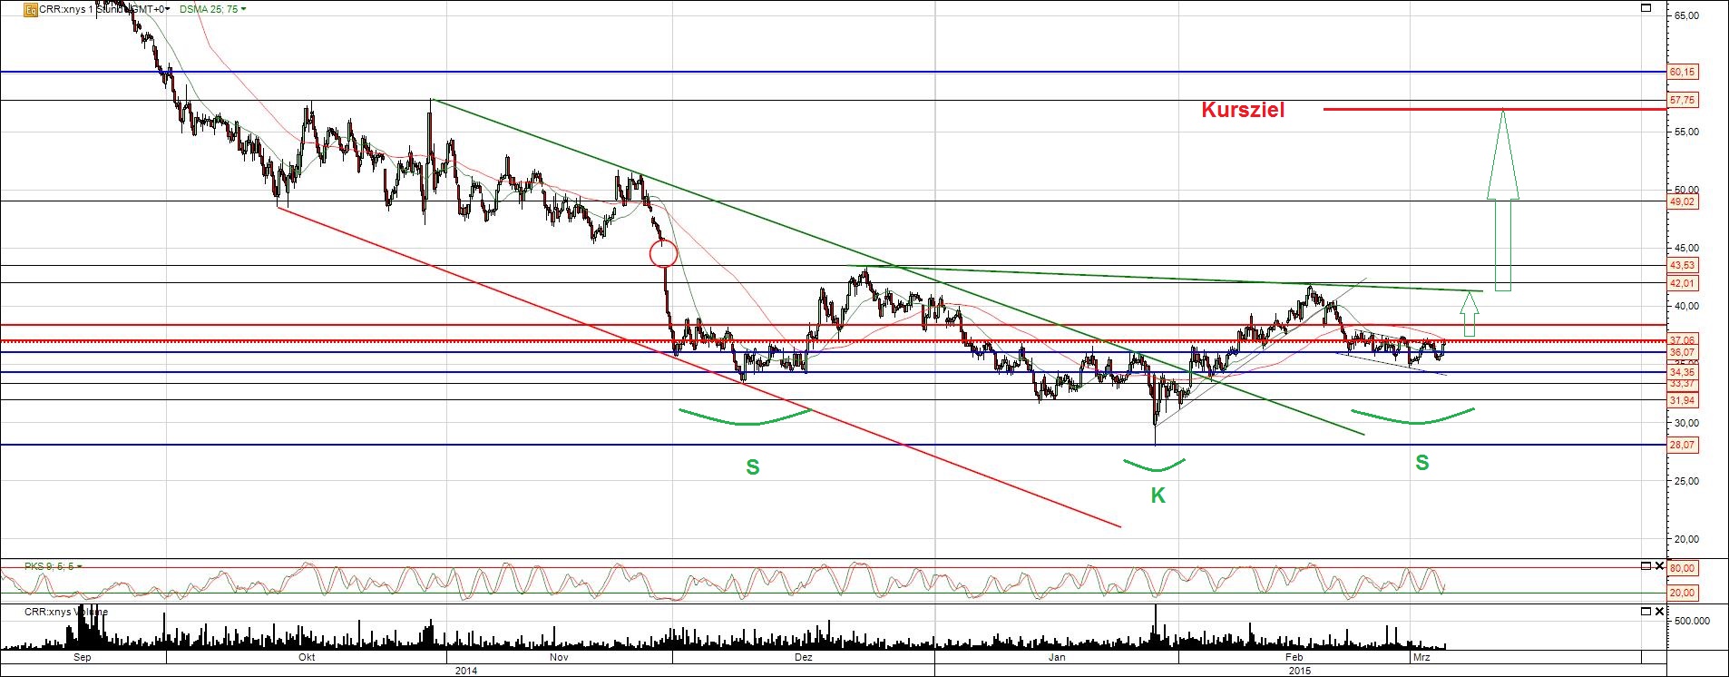1729x677 pixels.
Task: Click the orange Eq instrument icon
Action: 30,9
